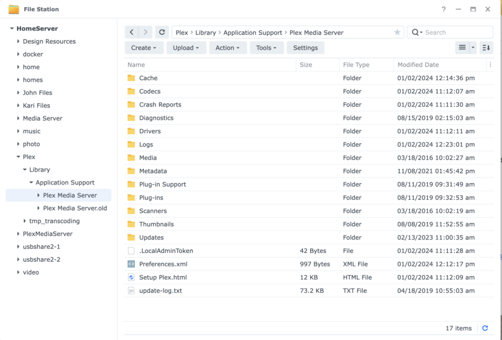Select the Plug-ins folder icon
This screenshot has height=340, width=502.
click(x=131, y=197)
